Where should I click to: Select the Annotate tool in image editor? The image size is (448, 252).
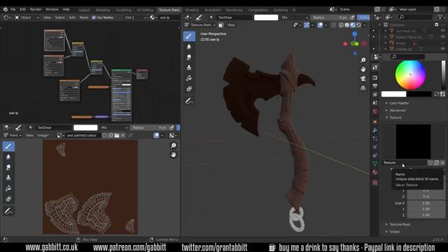point(8,211)
